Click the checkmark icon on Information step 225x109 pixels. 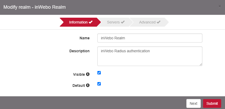tap(91, 22)
